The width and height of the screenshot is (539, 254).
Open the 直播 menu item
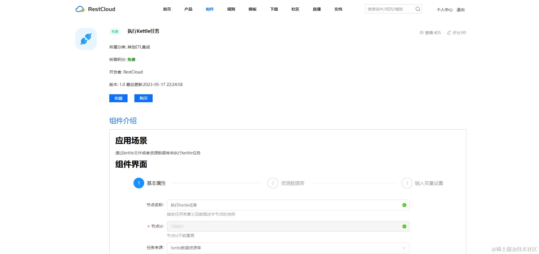[317, 9]
